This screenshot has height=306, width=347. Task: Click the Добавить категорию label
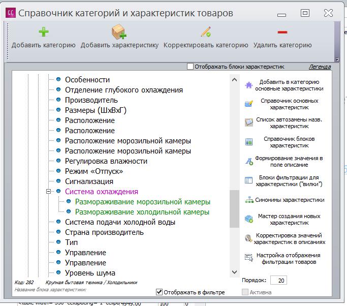44,45
